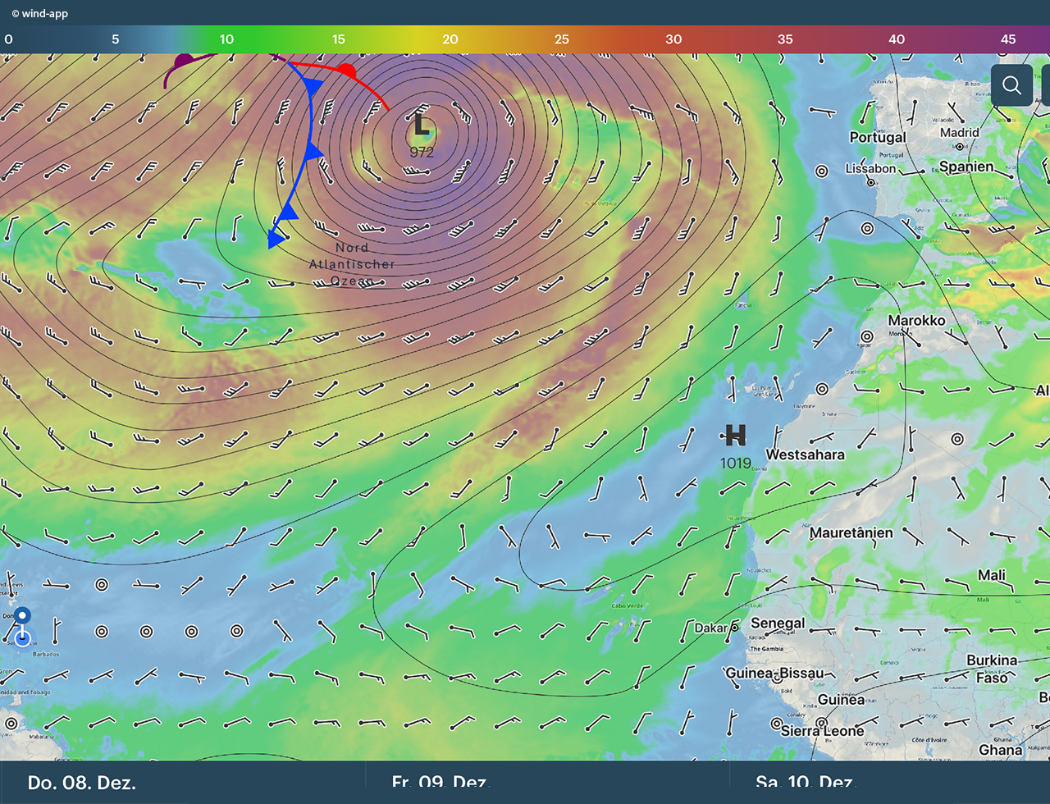Click the 30 value on wind scale

673,39
